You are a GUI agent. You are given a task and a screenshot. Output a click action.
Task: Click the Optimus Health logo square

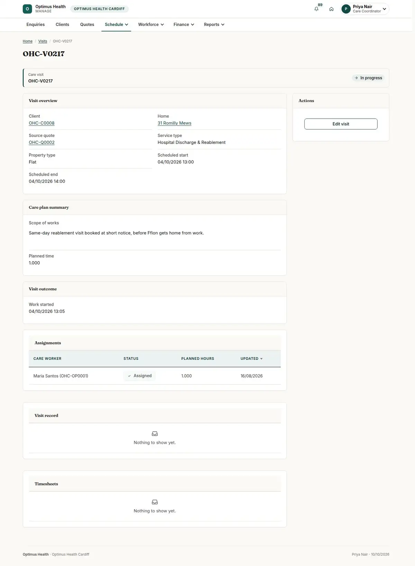27,9
